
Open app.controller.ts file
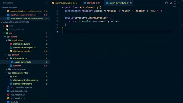click(25, 91)
